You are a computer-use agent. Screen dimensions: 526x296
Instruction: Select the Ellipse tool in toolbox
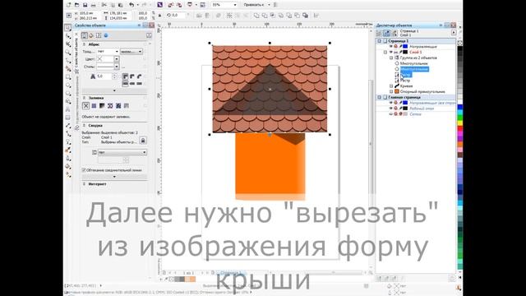[68, 86]
